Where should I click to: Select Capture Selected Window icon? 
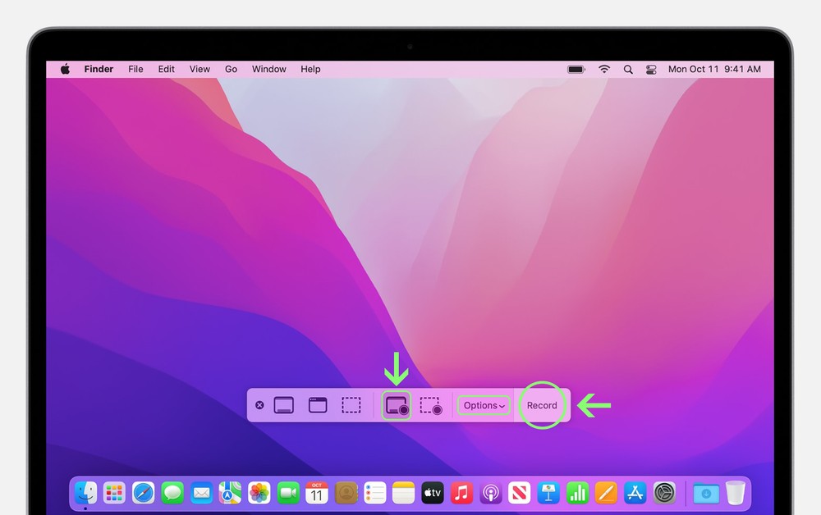(318, 405)
